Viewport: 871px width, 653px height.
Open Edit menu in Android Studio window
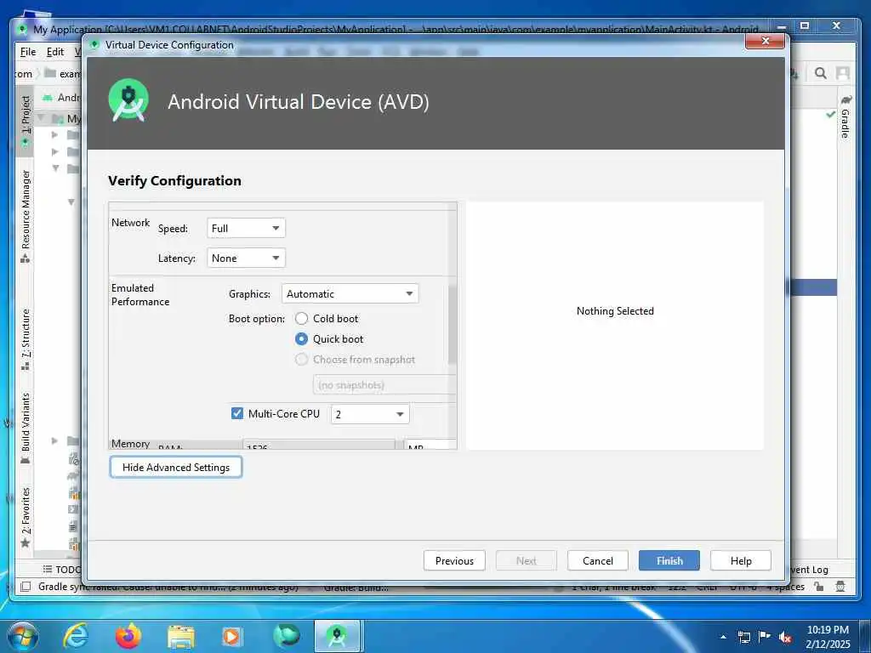coord(55,52)
